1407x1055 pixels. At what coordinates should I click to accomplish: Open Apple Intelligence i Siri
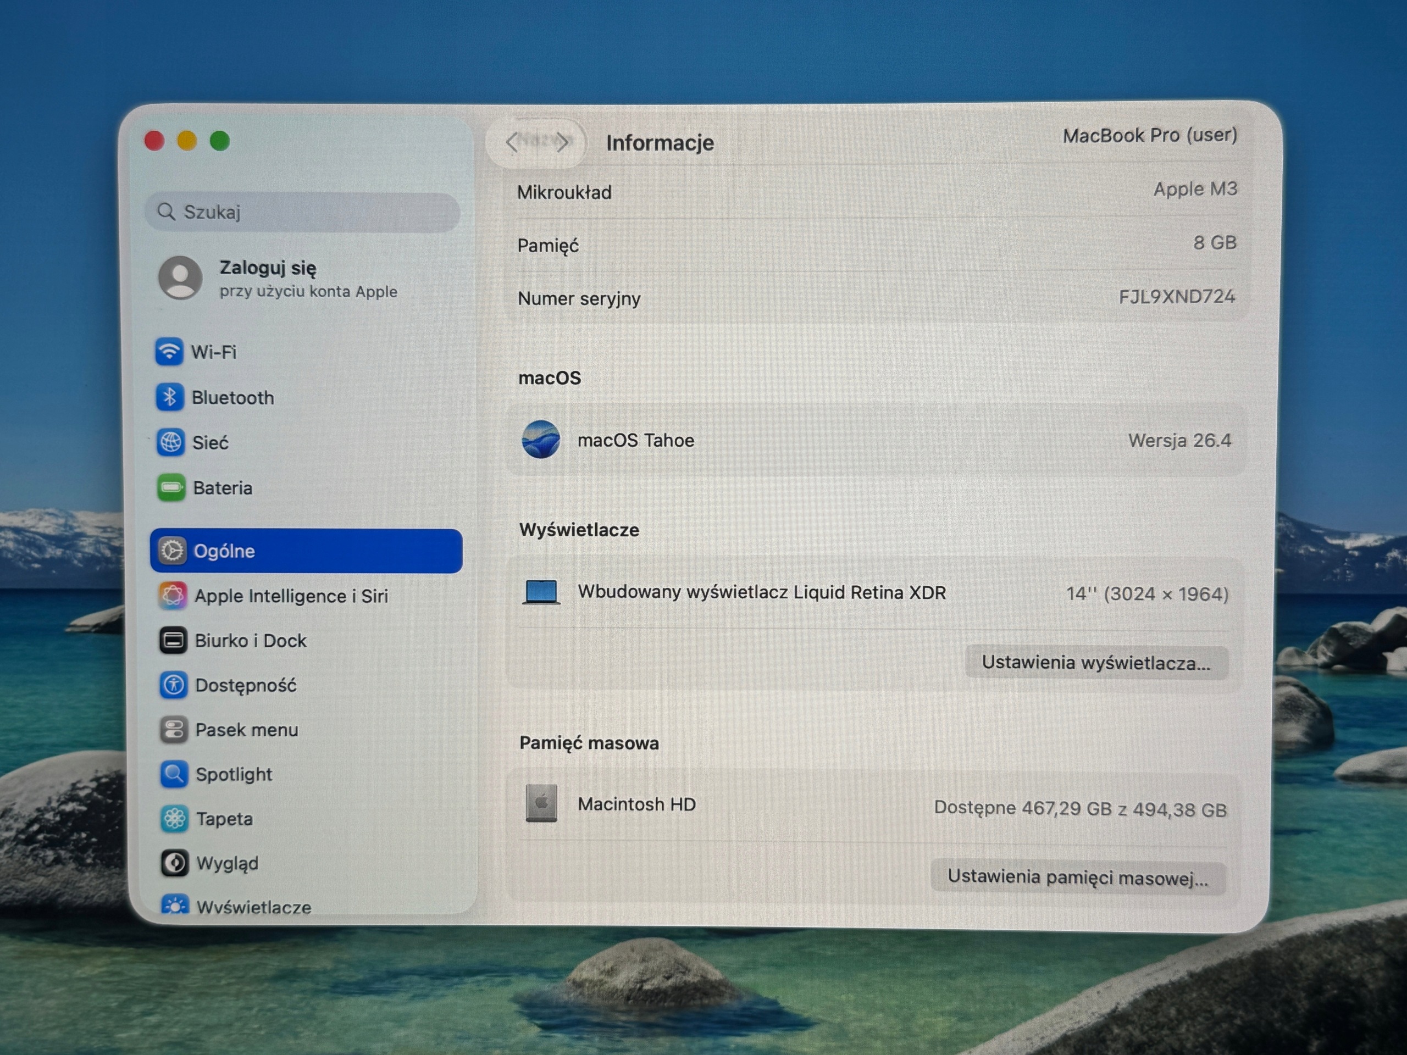pos(273,596)
